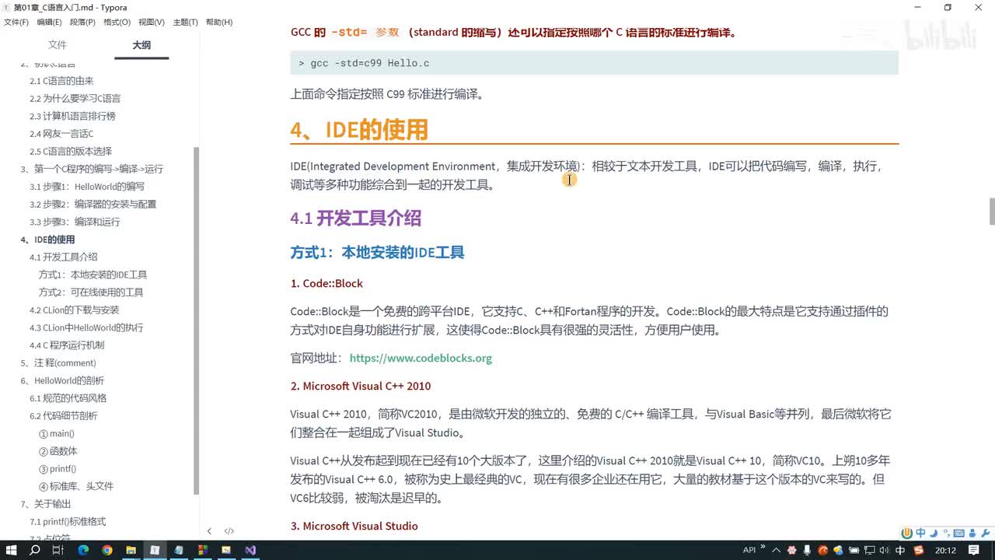Click the taskbar clock 20:12

pyautogui.click(x=945, y=550)
